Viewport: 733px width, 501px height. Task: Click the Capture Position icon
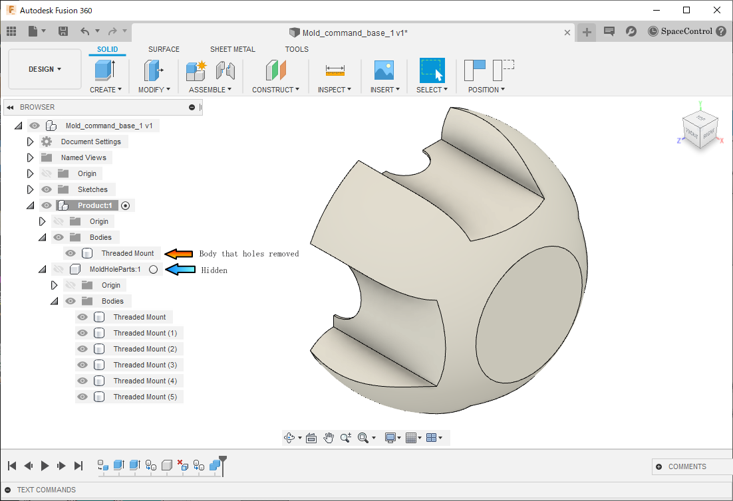pos(475,70)
